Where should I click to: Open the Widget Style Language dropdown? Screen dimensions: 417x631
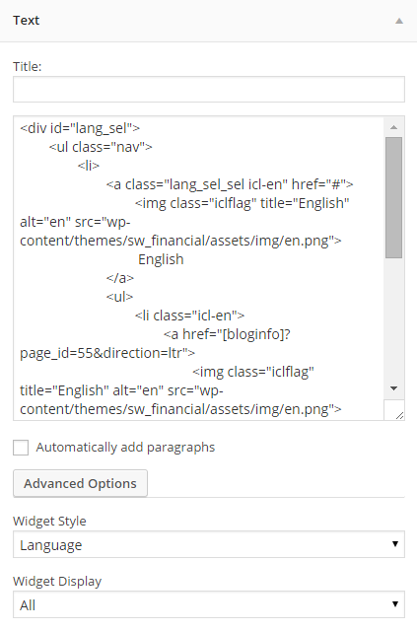pos(209,544)
